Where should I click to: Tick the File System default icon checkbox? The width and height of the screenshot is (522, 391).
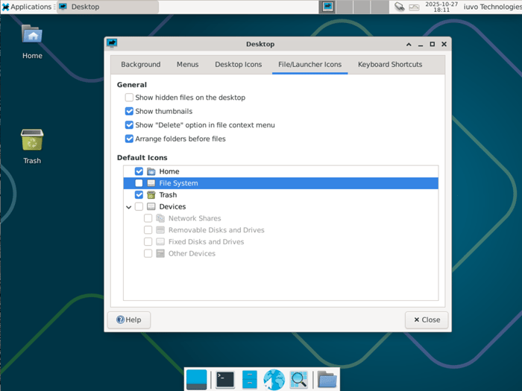(x=139, y=183)
